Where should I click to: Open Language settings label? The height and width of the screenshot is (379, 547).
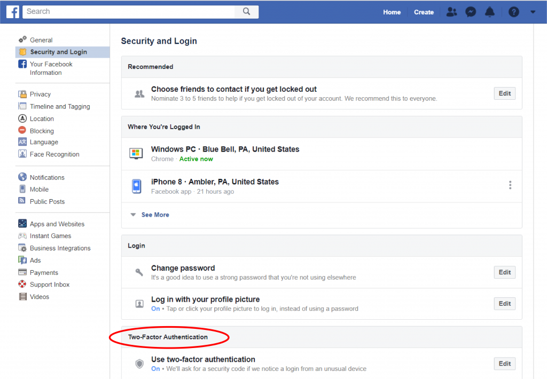[x=44, y=142]
